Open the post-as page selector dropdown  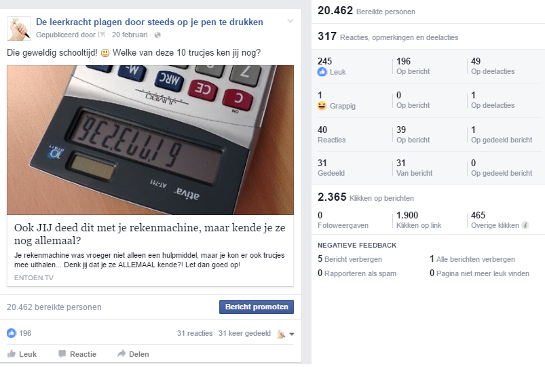(x=286, y=334)
